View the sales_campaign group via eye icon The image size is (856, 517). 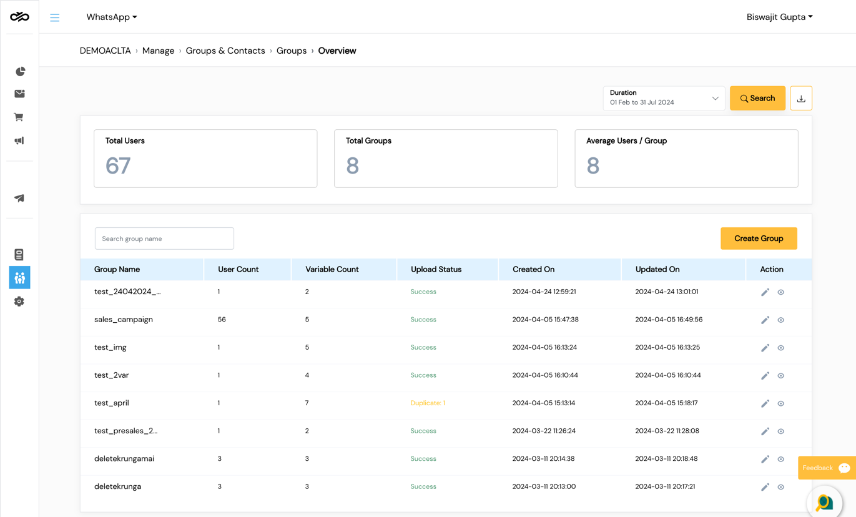click(780, 320)
